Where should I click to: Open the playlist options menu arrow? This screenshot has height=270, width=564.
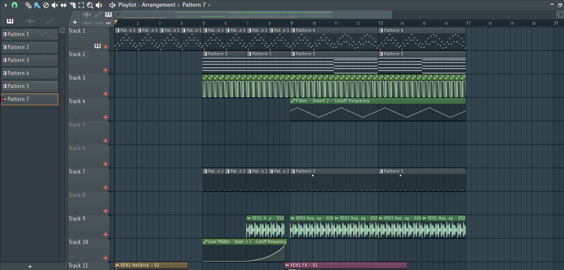[x=6, y=5]
